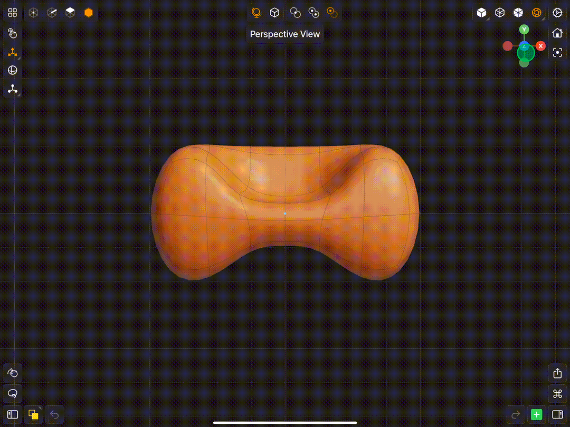Snap view to blue Z axis

click(524, 46)
